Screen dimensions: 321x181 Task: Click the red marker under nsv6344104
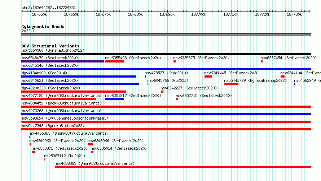(282, 76)
